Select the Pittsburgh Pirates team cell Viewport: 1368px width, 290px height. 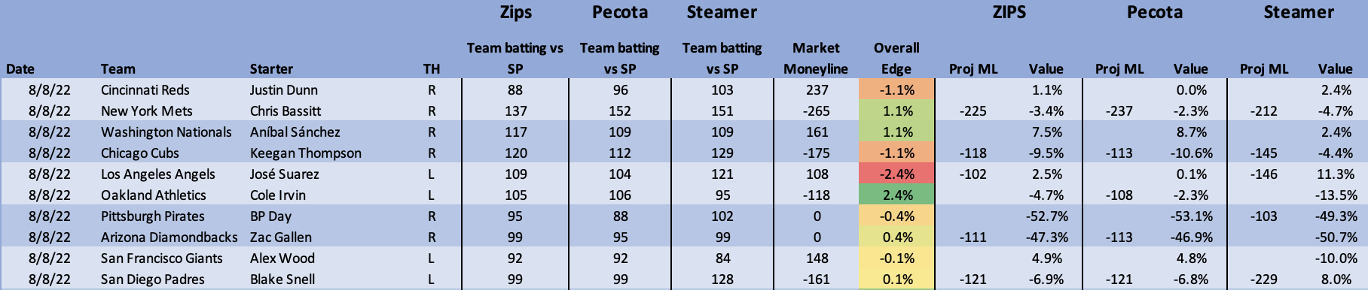point(153,216)
